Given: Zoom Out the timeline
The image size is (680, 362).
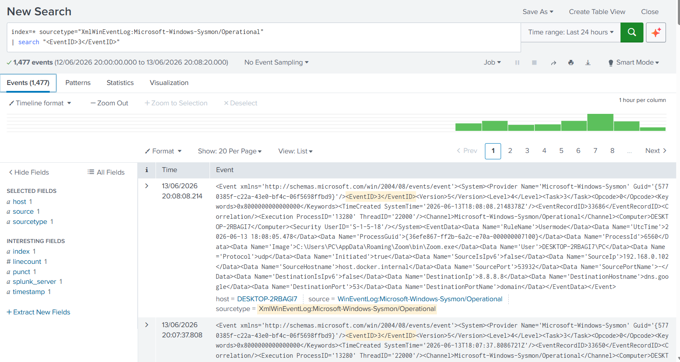Looking at the screenshot, I should [109, 103].
